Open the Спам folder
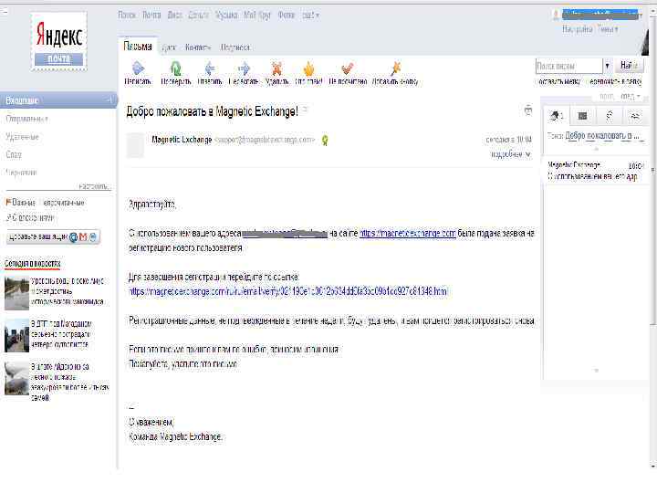This screenshot has width=657, height=493. (14, 154)
